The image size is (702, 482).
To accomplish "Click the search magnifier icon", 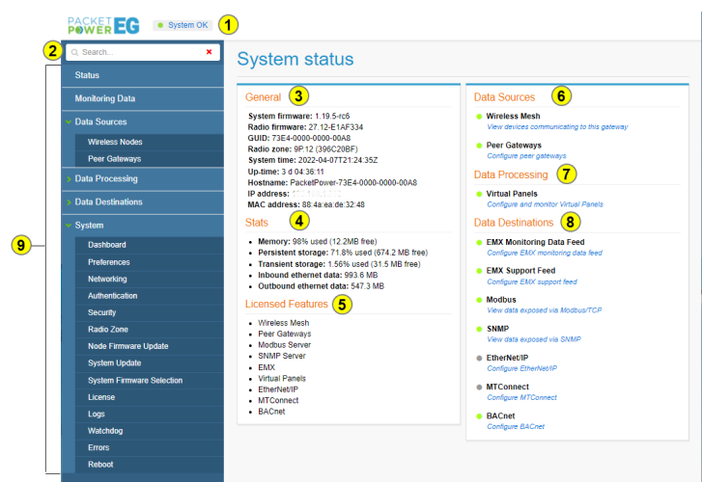I will coord(73,52).
